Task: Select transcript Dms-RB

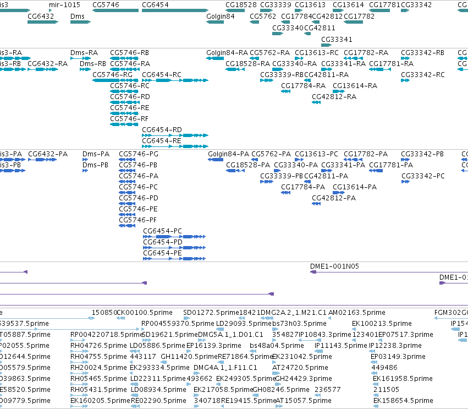Action: (85, 69)
